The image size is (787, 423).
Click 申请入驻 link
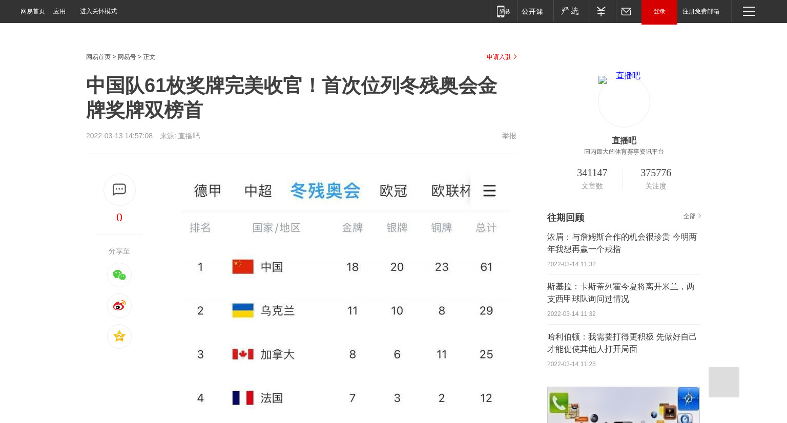[x=502, y=57]
